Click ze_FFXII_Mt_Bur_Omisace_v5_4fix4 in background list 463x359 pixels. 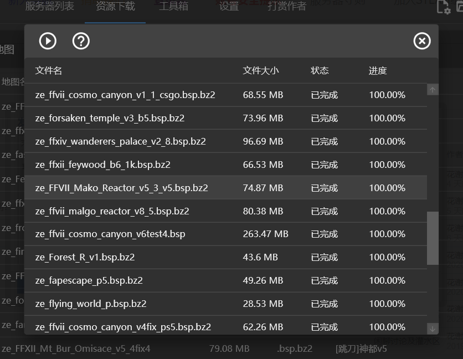click(76, 348)
